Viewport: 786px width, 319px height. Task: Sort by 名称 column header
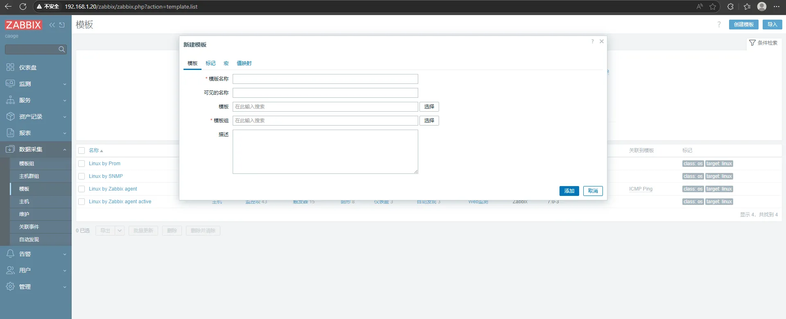pos(96,151)
